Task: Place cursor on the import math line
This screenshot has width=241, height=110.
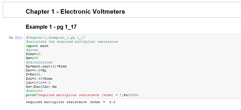Action: (x=37, y=46)
